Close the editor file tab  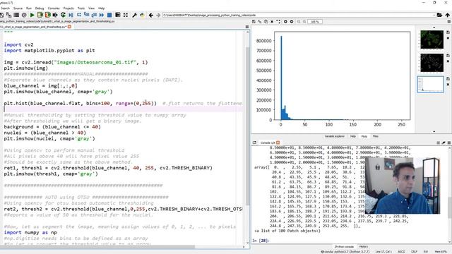pos(69,27)
